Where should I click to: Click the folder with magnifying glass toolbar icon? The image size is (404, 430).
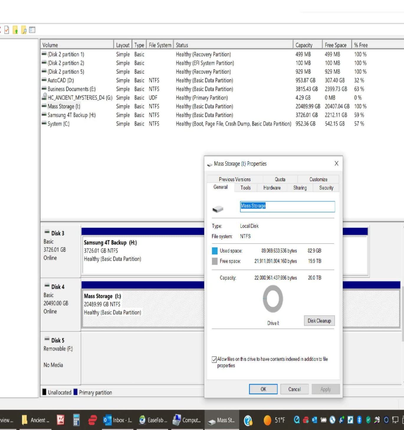tap(24, 30)
